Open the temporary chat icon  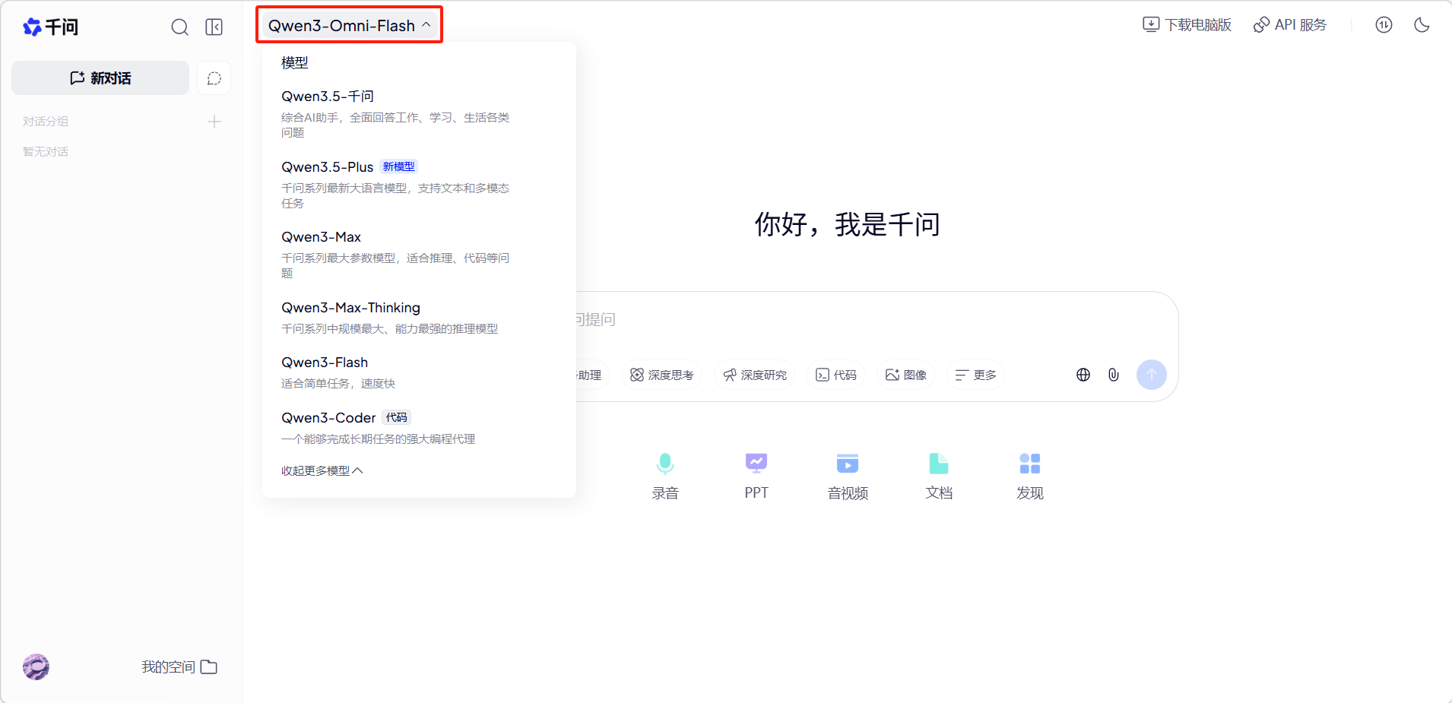[x=214, y=78]
